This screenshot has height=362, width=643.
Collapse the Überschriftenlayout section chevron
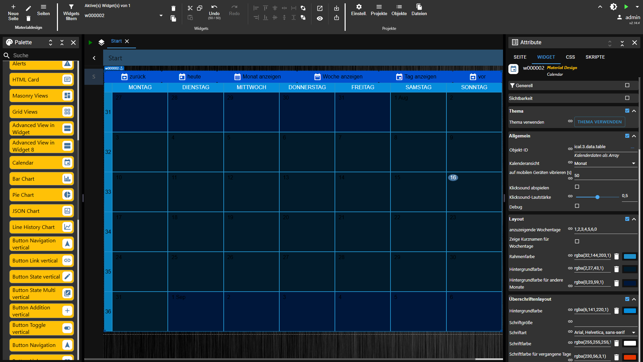[x=634, y=299]
